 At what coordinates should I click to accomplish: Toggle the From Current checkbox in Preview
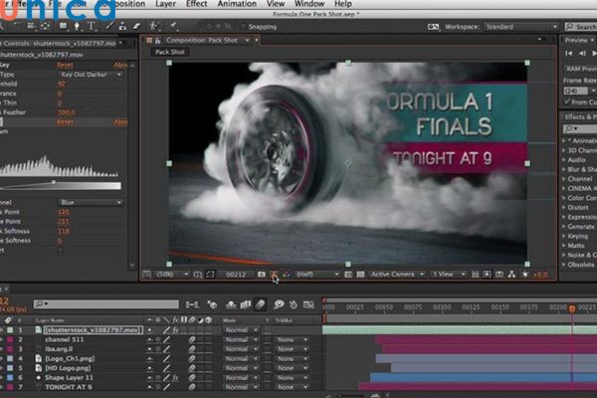click(x=567, y=101)
